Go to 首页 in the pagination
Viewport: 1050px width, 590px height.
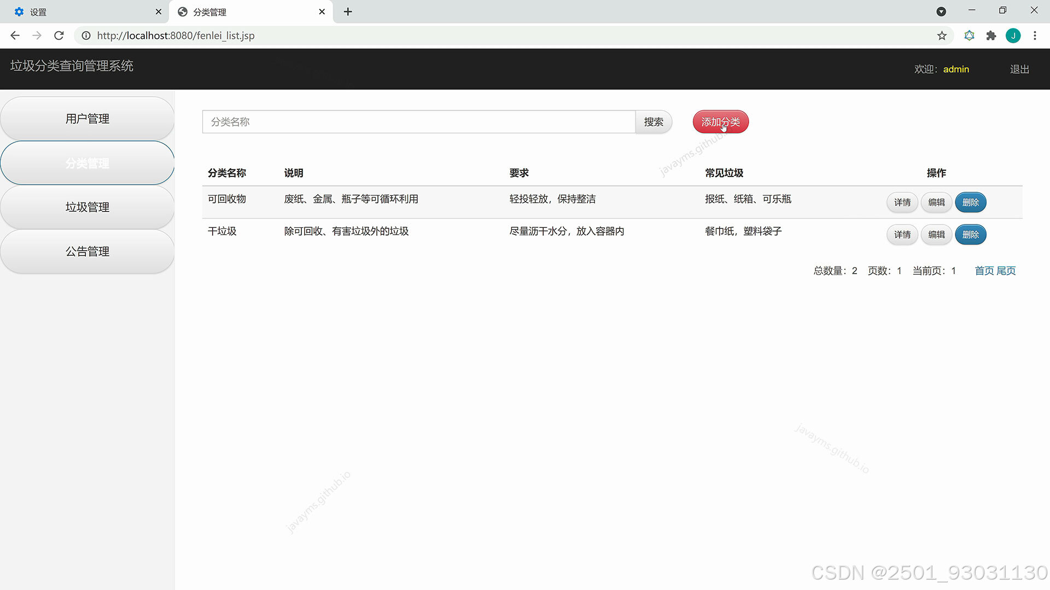[x=984, y=271]
